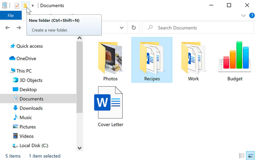
Task: Select Quick access in navigation pane
Action: pyautogui.click(x=26, y=46)
